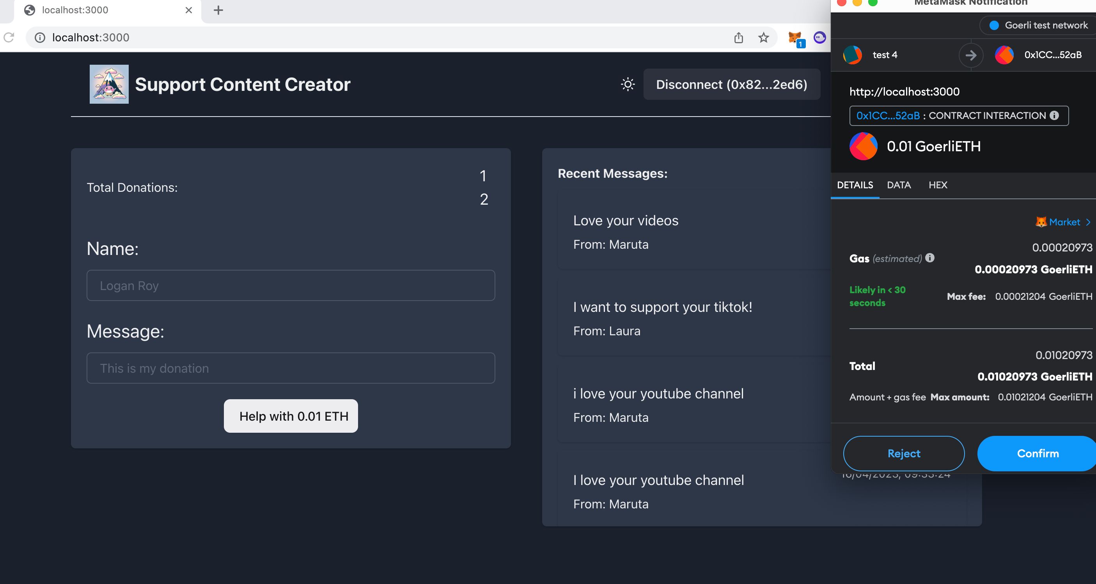This screenshot has height=584, width=1096.
Task: Click 'I want to support your tiktok!' message
Action: click(662, 307)
